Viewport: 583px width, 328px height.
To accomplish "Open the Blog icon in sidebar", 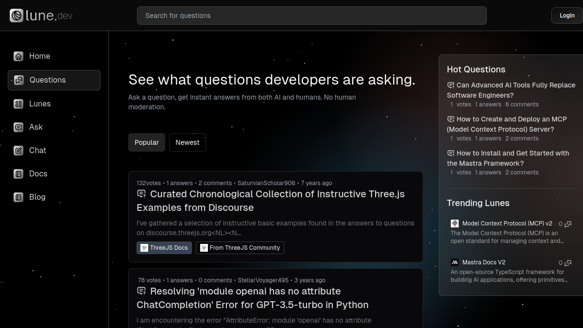I will [18, 197].
